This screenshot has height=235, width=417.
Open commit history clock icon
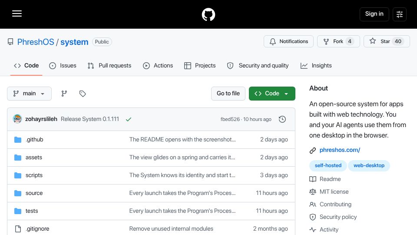click(x=282, y=119)
